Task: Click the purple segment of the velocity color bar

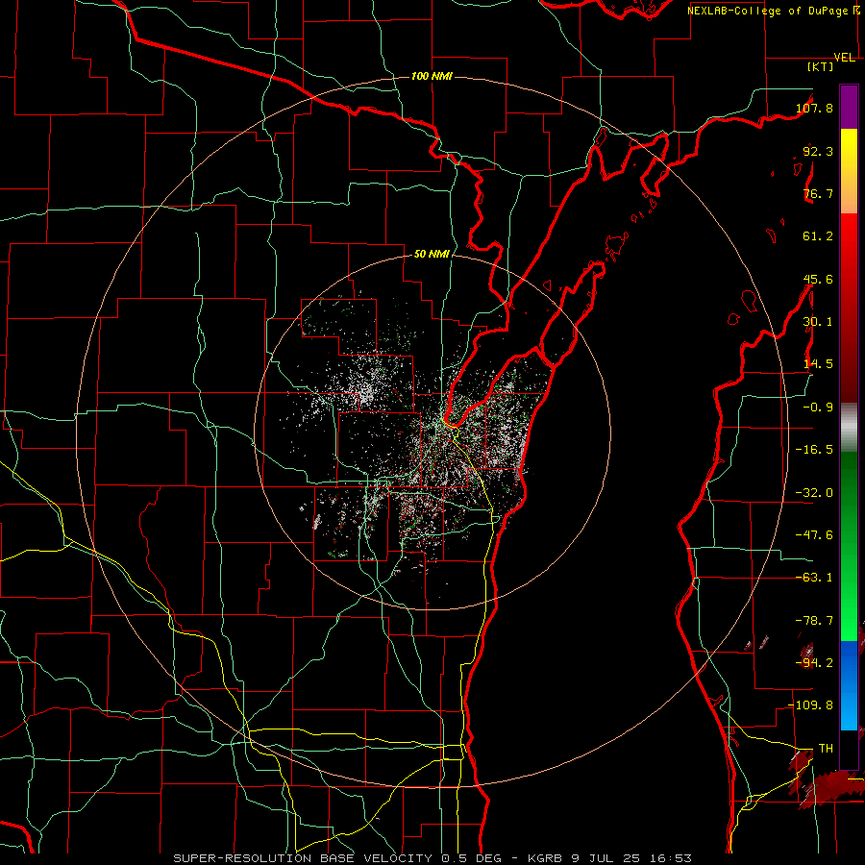Action: 849,107
